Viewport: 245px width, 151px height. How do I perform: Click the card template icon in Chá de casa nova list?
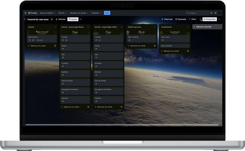coord(155,46)
